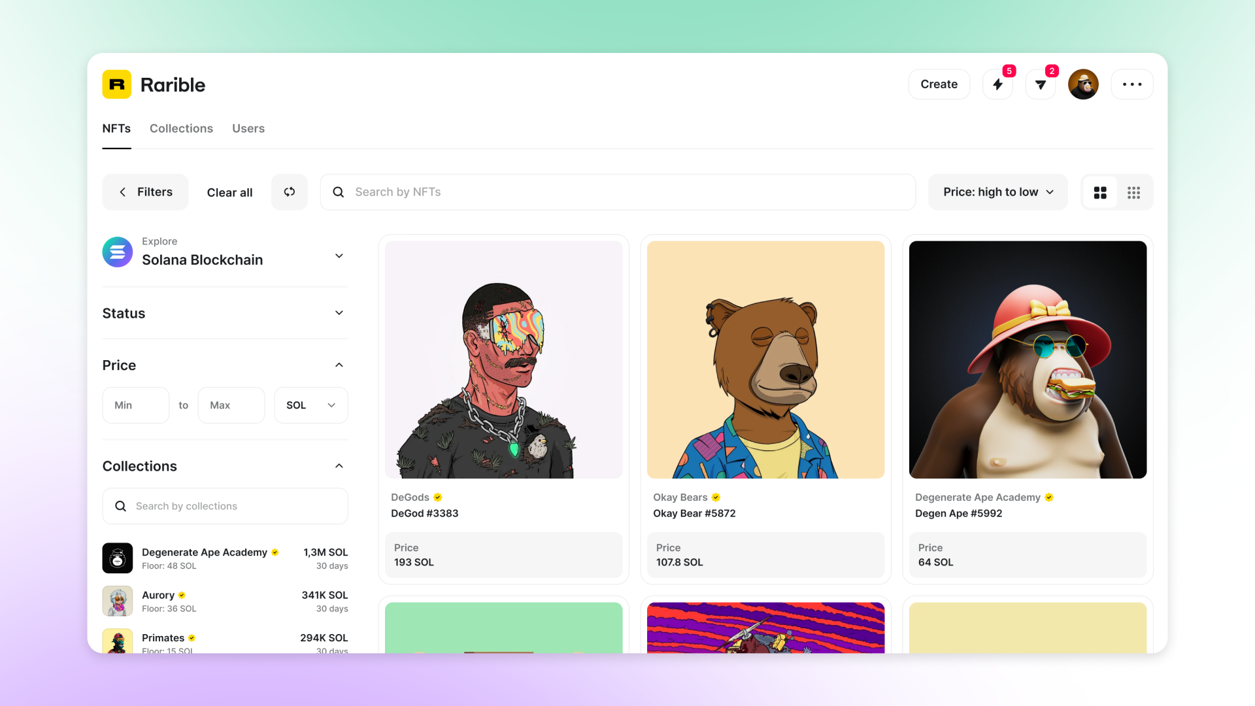Open the Price: high to low dropdown
The image size is (1255, 706).
[997, 192]
